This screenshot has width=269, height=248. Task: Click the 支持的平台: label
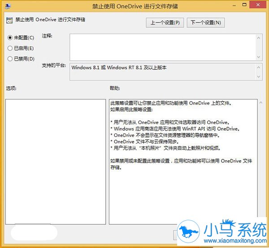[54, 65]
